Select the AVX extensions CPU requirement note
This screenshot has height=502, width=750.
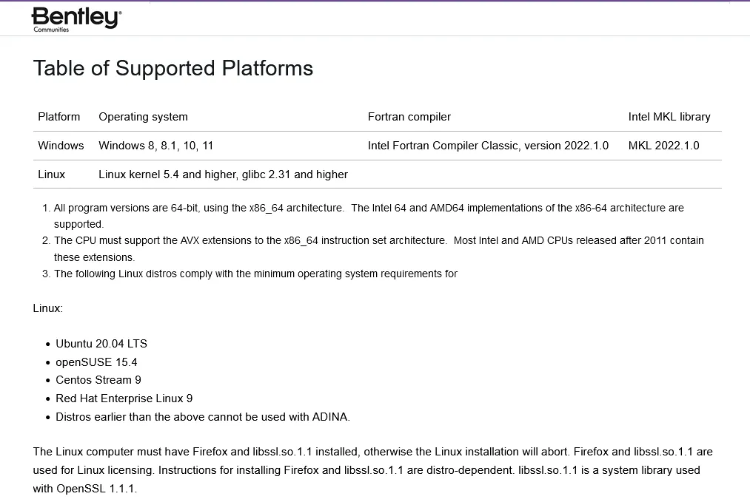[378, 241]
